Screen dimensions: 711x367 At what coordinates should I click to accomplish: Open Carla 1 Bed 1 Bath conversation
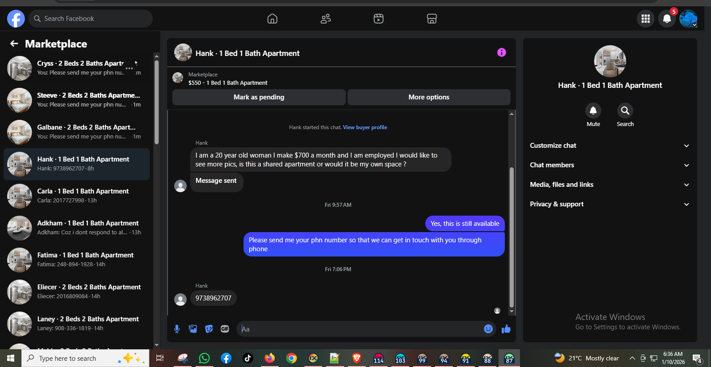(x=76, y=196)
